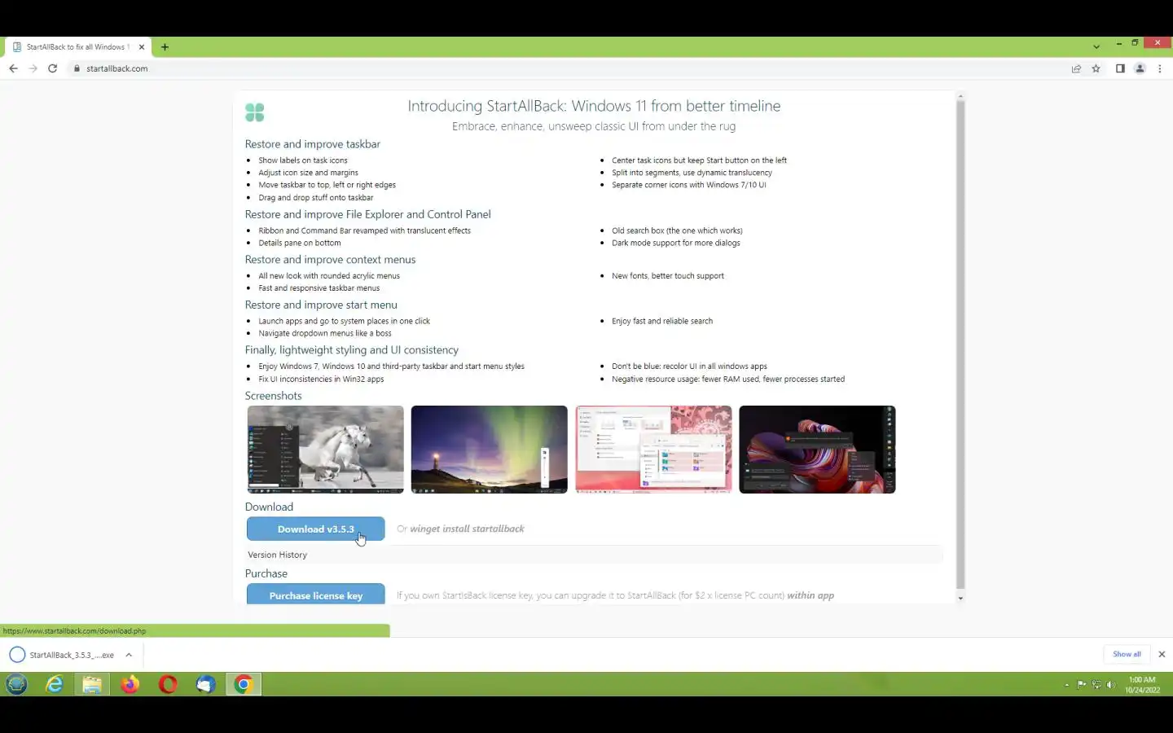The image size is (1173, 733).
Task: Open the Version History link
Action: [278, 555]
